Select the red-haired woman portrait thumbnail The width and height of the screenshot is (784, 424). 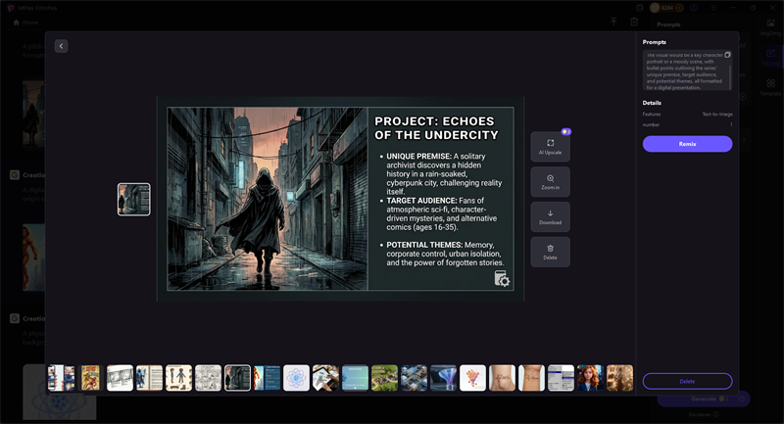pos(590,378)
